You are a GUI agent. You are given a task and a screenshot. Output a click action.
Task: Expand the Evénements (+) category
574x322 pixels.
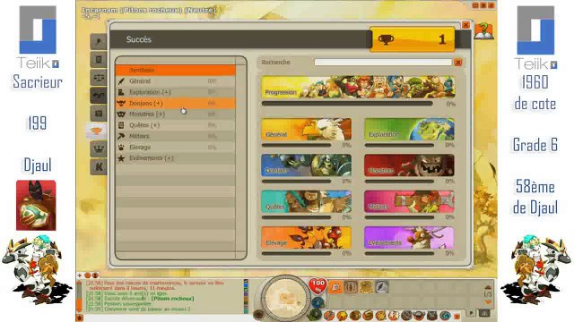click(x=176, y=158)
